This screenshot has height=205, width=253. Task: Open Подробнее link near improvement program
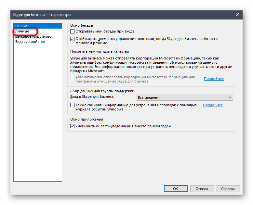tap(214, 79)
